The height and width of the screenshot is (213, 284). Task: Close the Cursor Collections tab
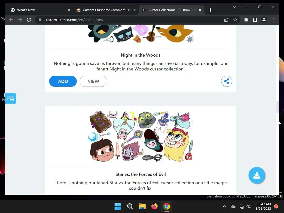click(200, 10)
